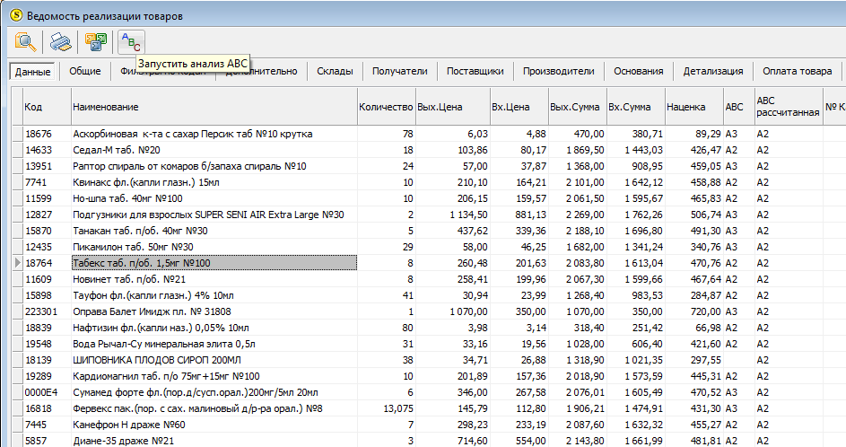Click the Количество column header

[x=387, y=107]
